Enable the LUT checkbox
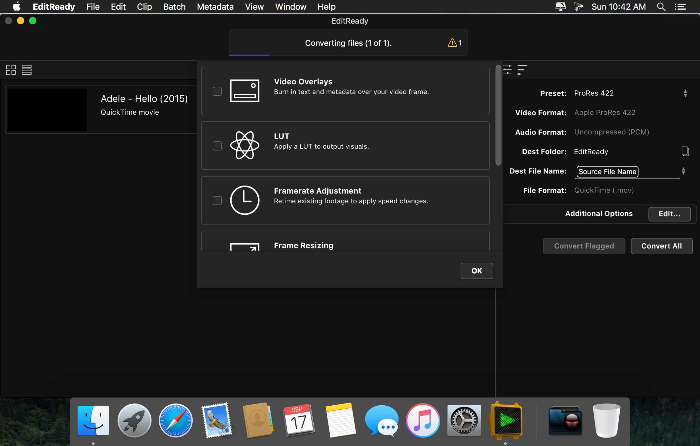Viewport: 700px width, 446px height. (217, 146)
